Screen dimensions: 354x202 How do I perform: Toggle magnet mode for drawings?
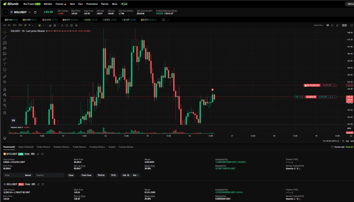(5, 89)
